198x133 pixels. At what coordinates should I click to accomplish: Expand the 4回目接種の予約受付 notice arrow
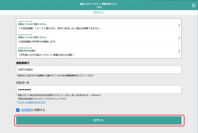tap(179, 38)
